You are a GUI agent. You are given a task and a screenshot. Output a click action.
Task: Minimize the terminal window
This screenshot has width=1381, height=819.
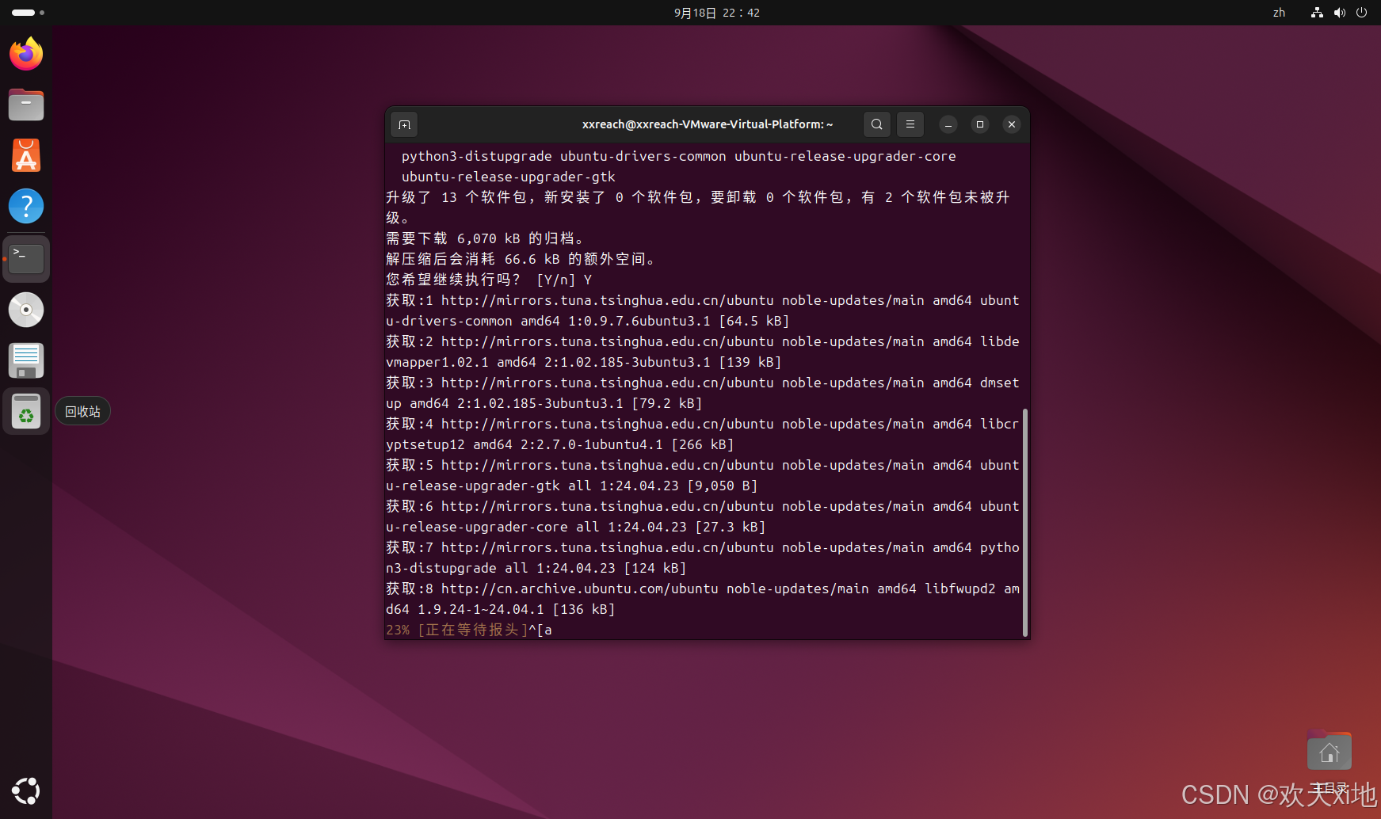948,124
